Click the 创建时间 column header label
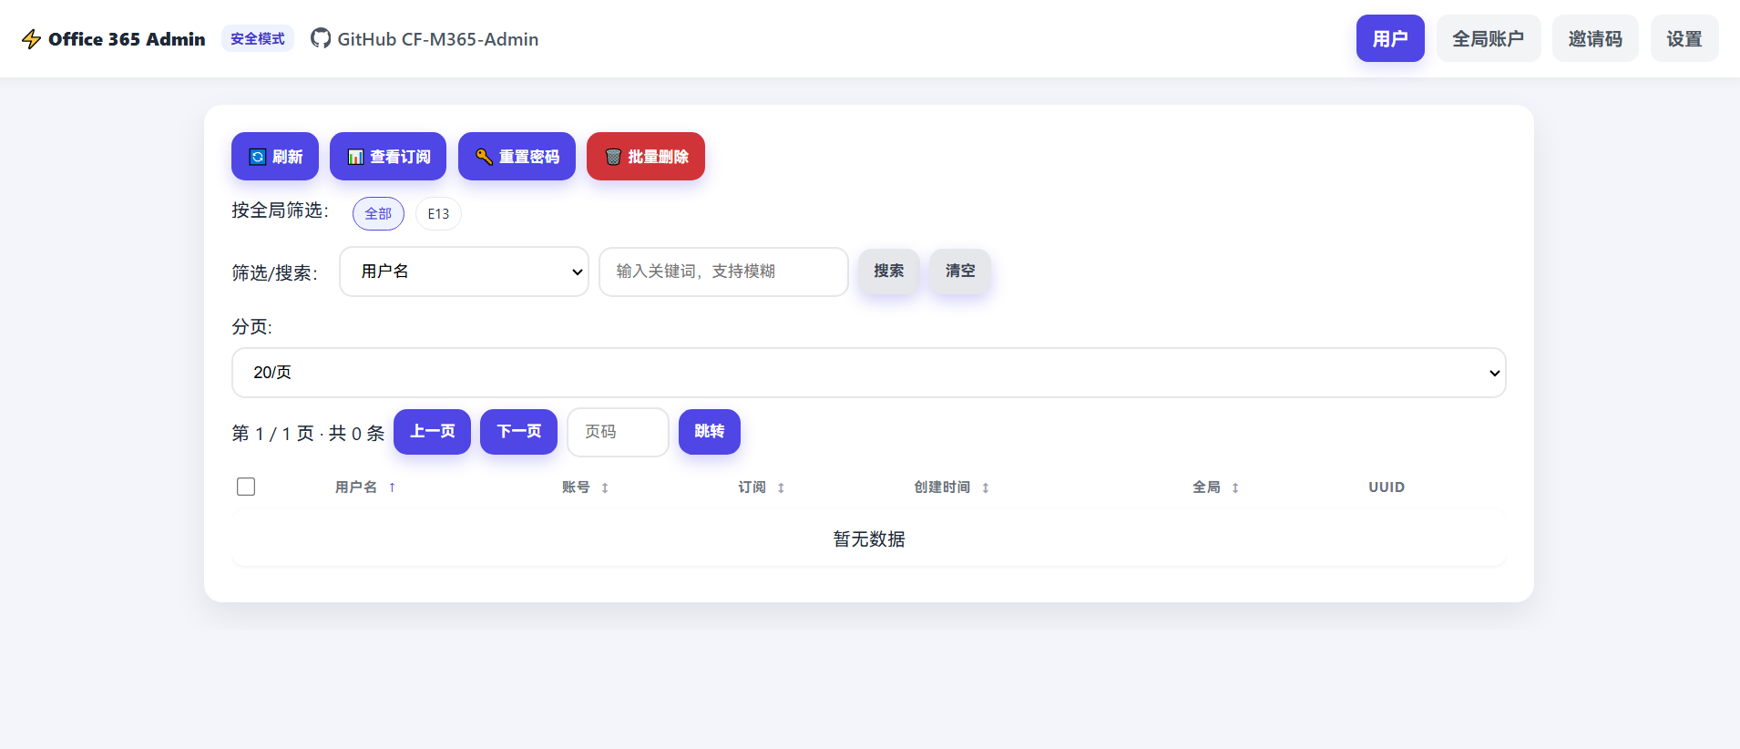 [x=942, y=487]
